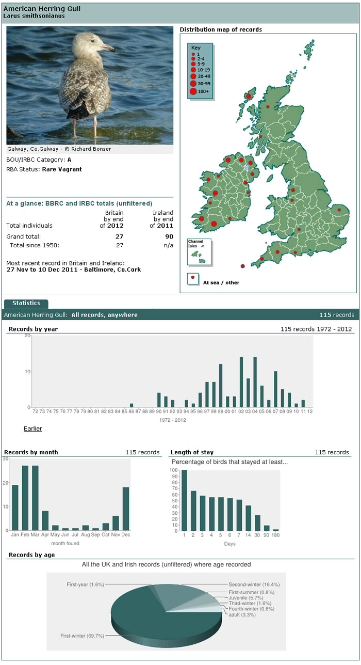
Task: Click the Isles of Scilly red dot
Action: [242, 266]
